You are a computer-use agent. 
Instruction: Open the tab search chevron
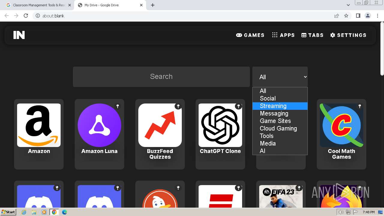click(x=348, y=5)
